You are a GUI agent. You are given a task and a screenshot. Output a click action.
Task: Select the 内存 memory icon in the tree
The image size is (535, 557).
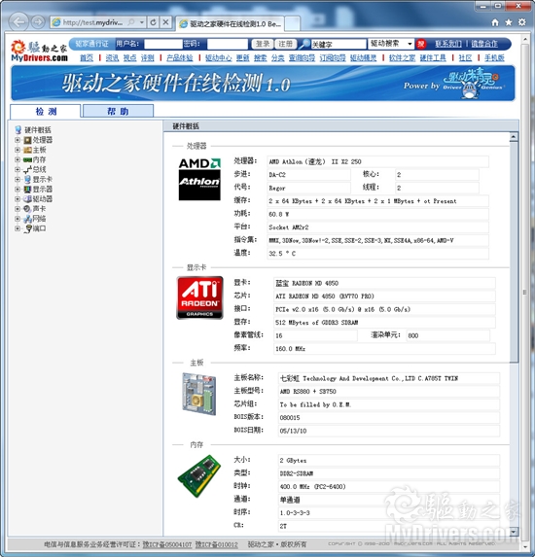[28, 159]
